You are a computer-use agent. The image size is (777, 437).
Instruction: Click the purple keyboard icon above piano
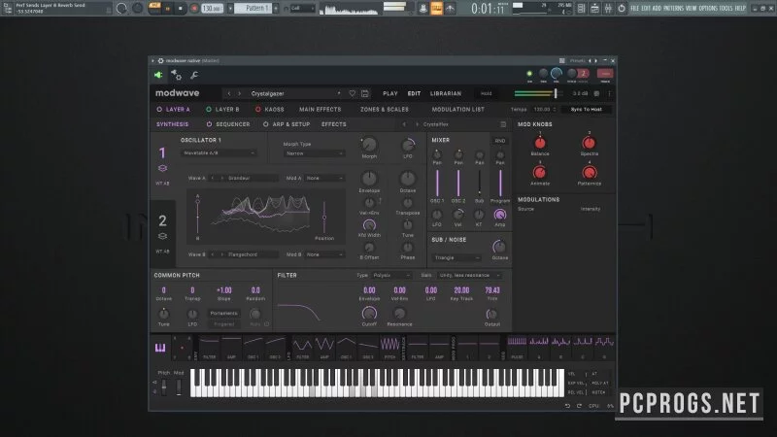point(160,348)
